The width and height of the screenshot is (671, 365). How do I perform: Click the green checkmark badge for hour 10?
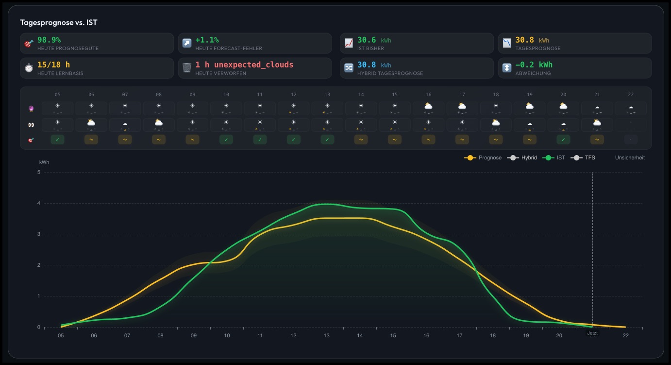[226, 139]
